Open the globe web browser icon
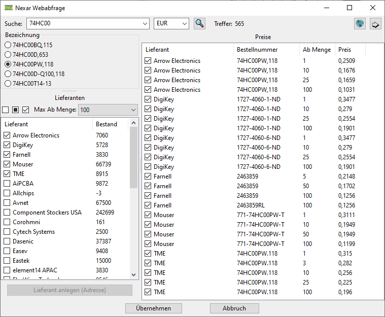This screenshot has height=317, width=385. click(x=360, y=24)
